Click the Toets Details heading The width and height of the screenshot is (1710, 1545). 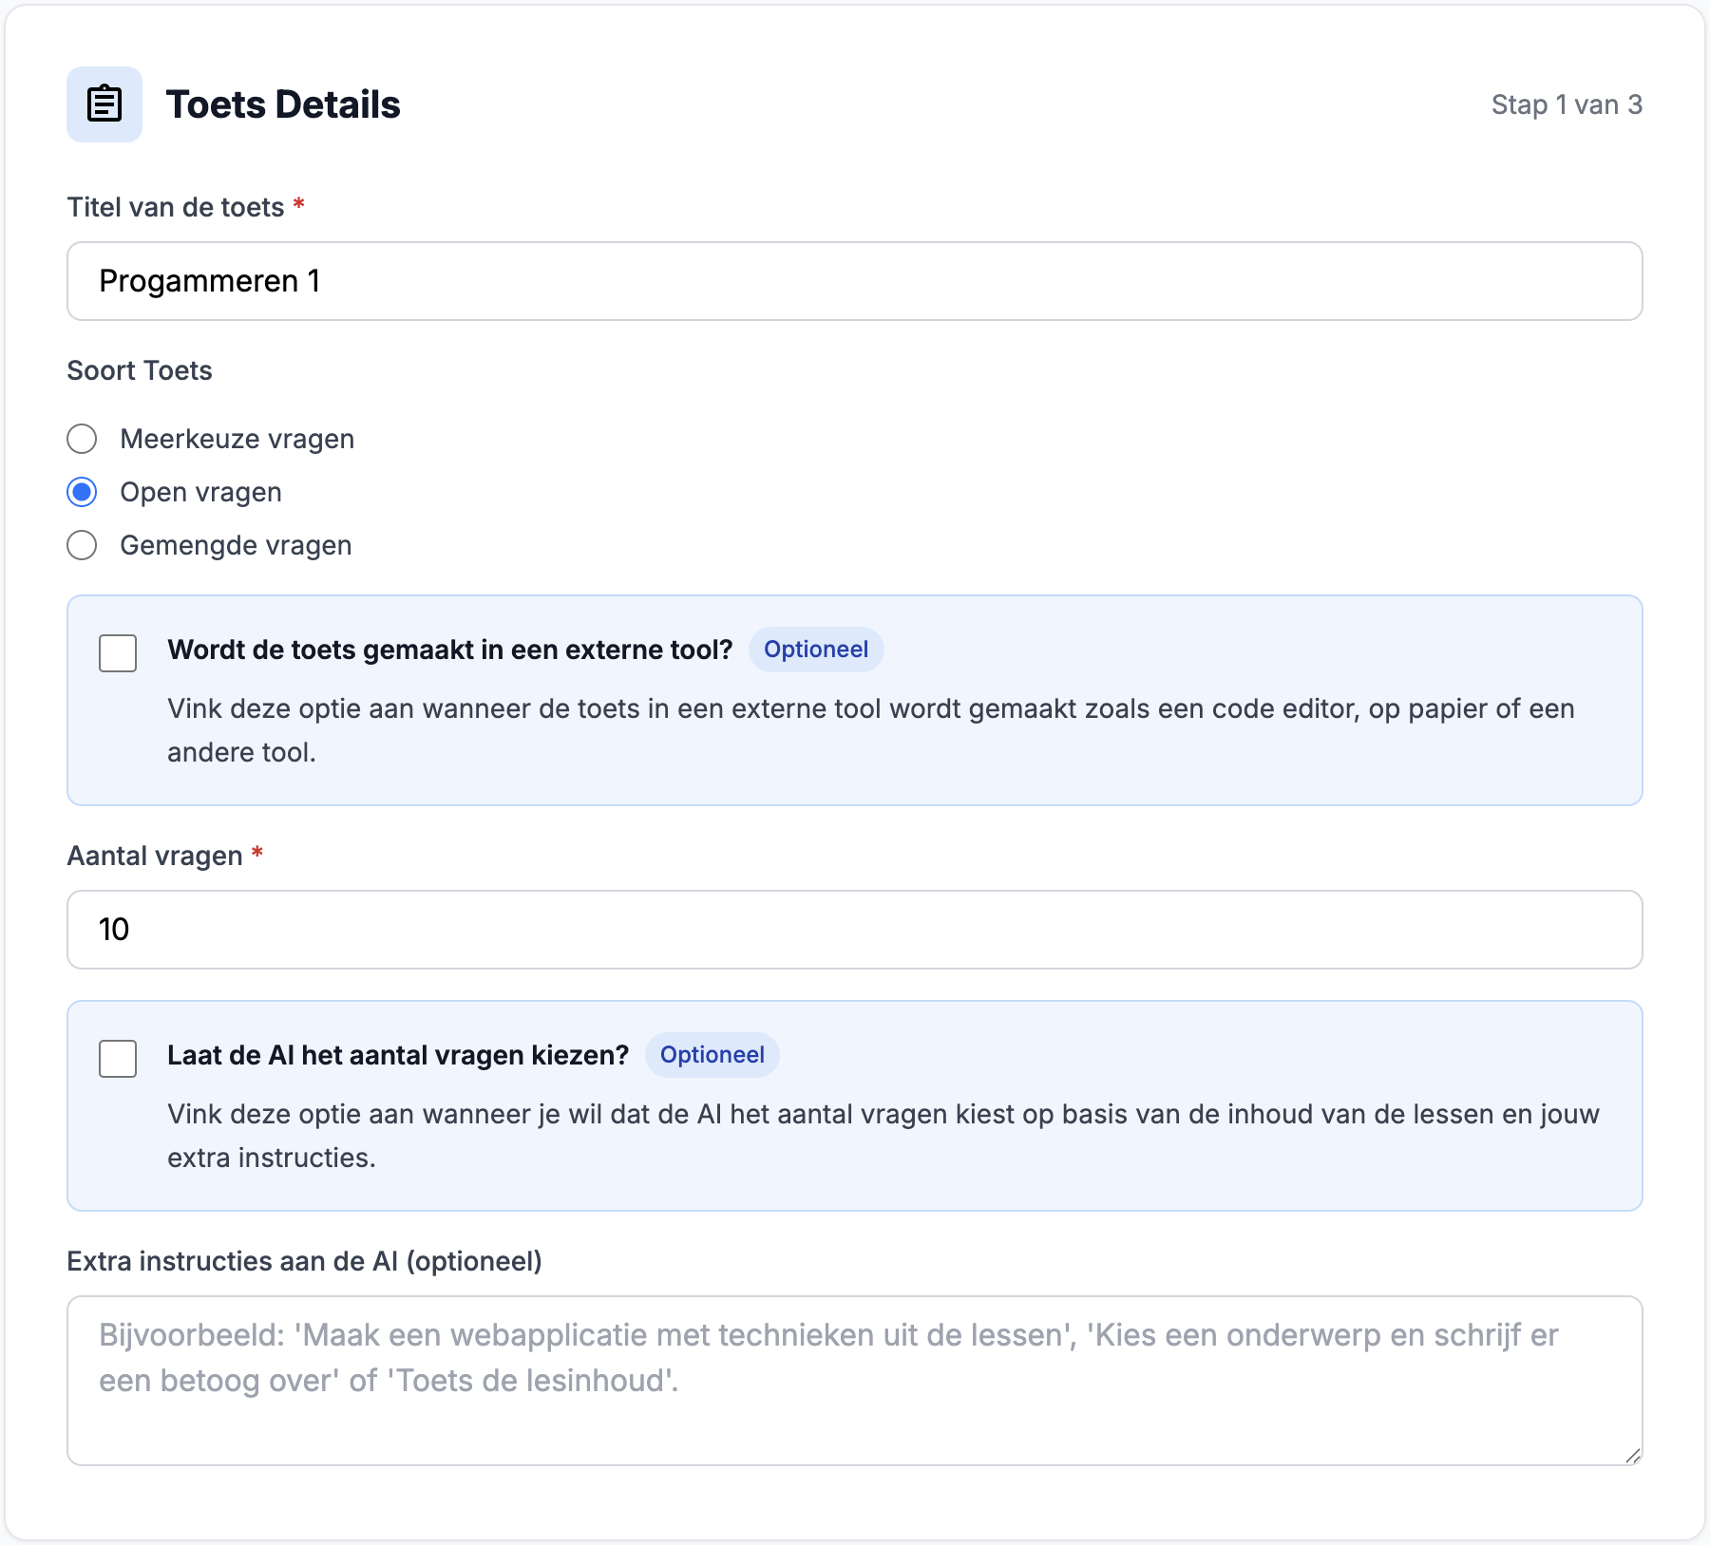tap(284, 104)
